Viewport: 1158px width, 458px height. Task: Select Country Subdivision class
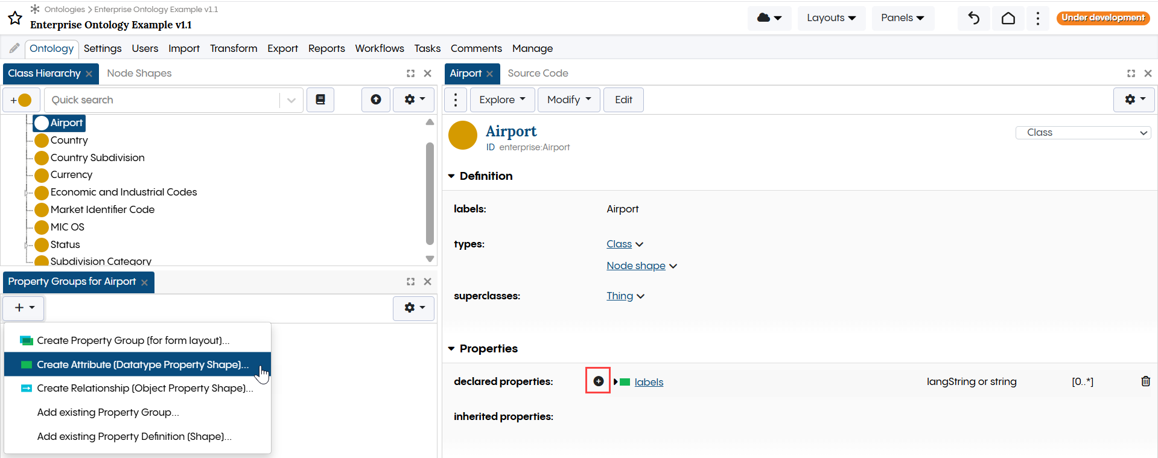tap(97, 158)
